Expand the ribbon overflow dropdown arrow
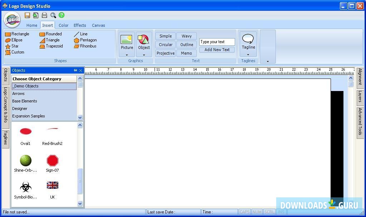The width and height of the screenshot is (366, 217). [x=268, y=61]
